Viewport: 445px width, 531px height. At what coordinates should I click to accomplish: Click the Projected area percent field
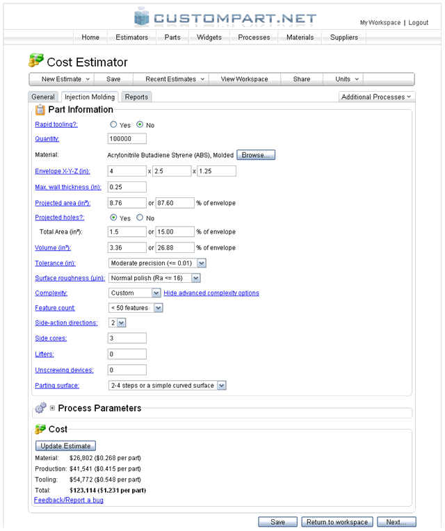coord(175,203)
